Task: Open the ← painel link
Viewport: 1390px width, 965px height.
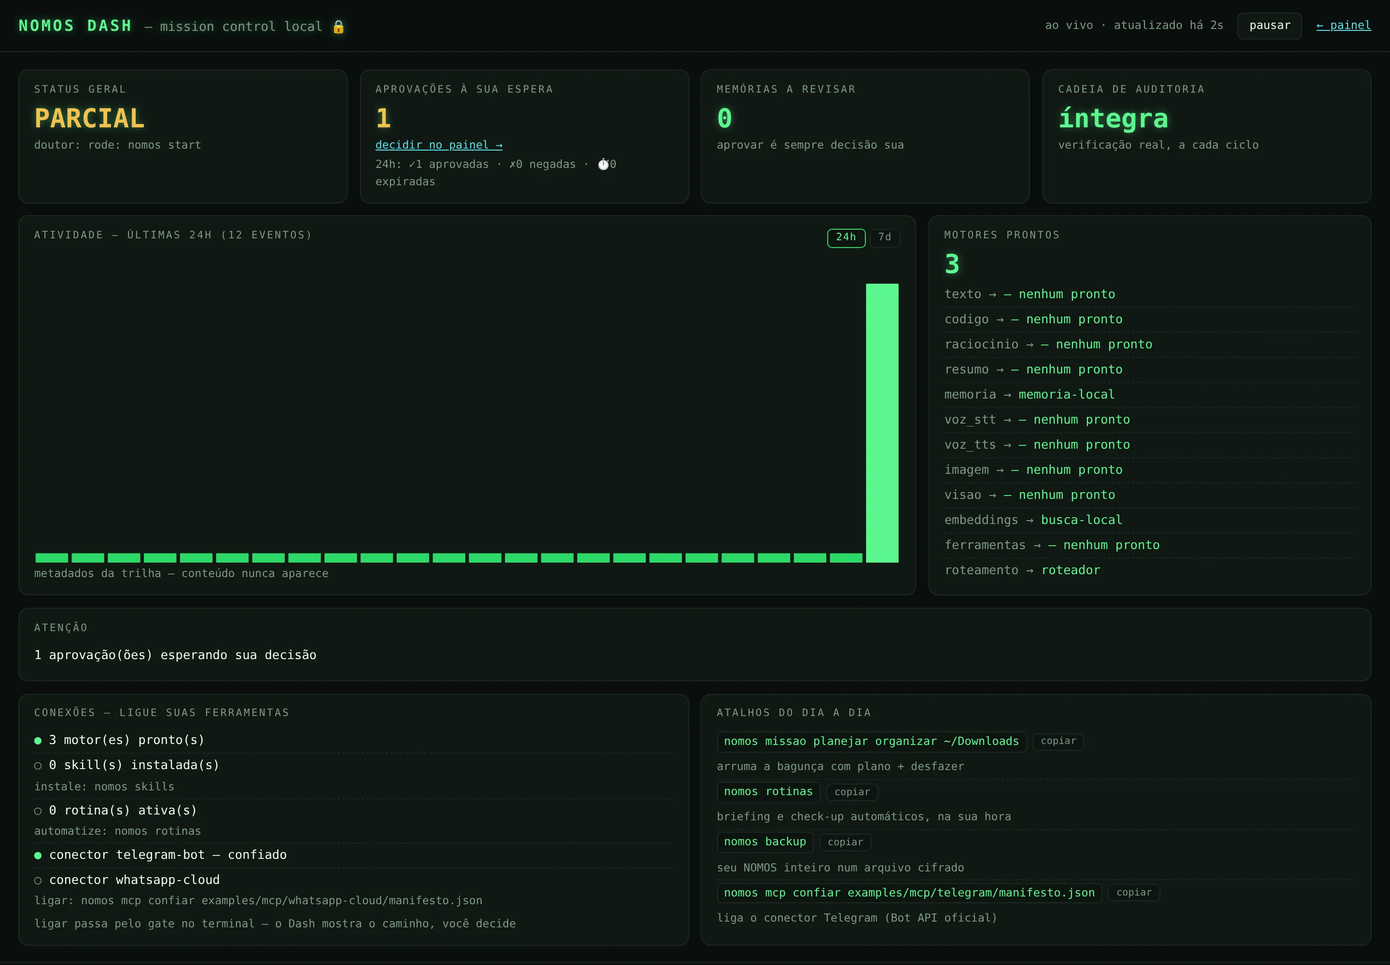Action: [x=1343, y=26]
